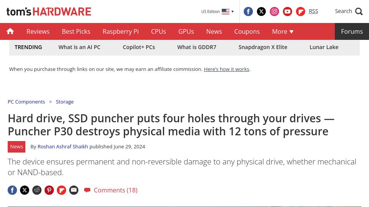This screenshot has height=207, width=369.
Task: Open the RSS feed link
Action: click(313, 11)
